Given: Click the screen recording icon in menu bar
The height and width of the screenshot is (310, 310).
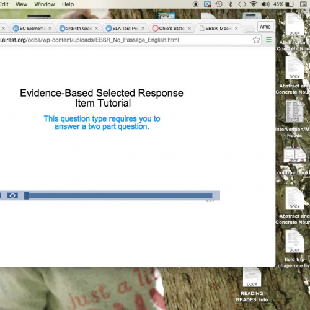Looking at the screenshot, I should [195, 4].
